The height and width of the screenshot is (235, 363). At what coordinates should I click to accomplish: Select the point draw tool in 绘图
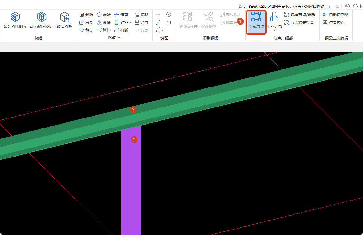[x=158, y=14]
